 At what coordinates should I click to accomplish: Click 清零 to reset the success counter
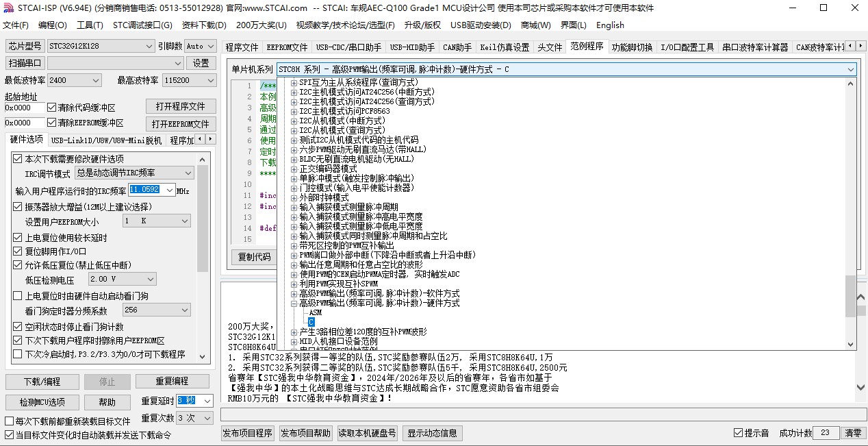pos(853,433)
